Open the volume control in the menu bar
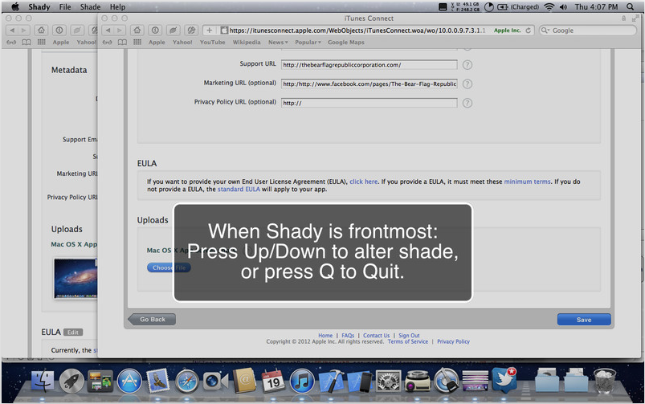This screenshot has width=645, height=404. pos(564,6)
